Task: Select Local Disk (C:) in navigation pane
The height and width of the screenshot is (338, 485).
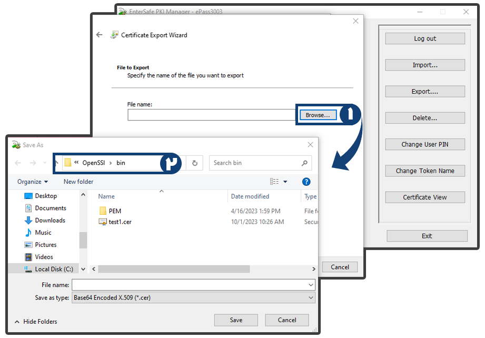Action: pos(43,269)
